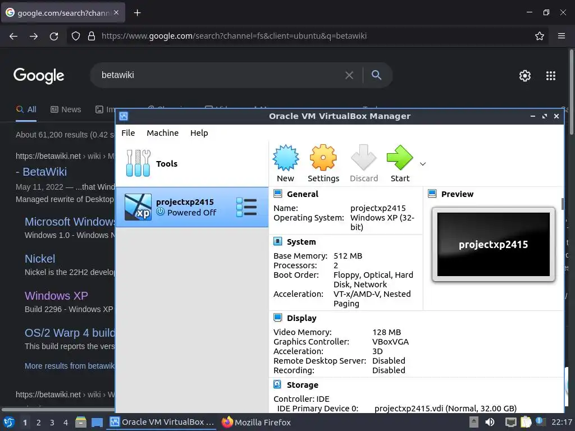This screenshot has width=575, height=431.
Task: Click the site security padlock icon
Action: pos(92,36)
